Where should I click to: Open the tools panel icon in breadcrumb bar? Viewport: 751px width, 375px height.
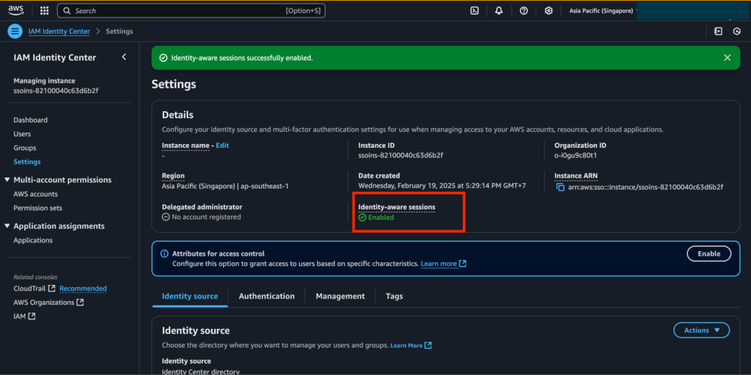pos(718,31)
